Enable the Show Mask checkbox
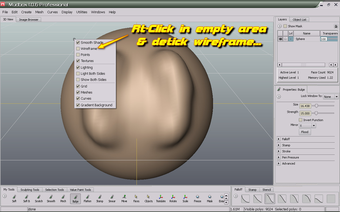Screen dimensions: 340x212 285,26
